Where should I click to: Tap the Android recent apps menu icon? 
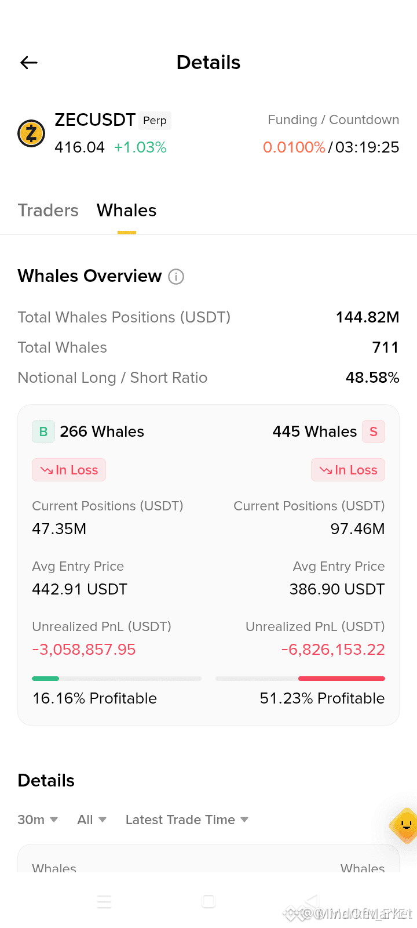click(x=104, y=901)
